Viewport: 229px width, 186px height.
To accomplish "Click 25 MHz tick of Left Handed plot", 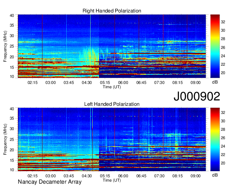I will (x=12, y=139).
